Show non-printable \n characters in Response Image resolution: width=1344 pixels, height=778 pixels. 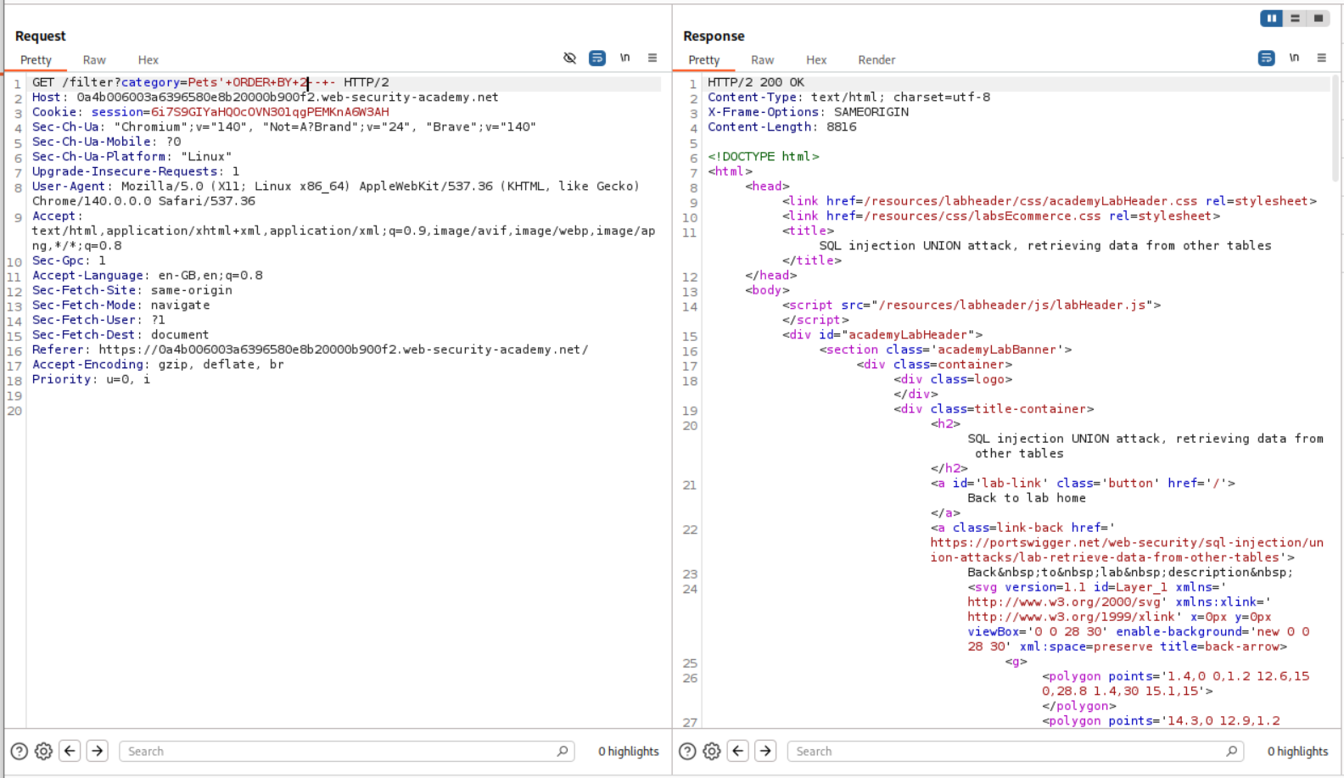(1294, 59)
